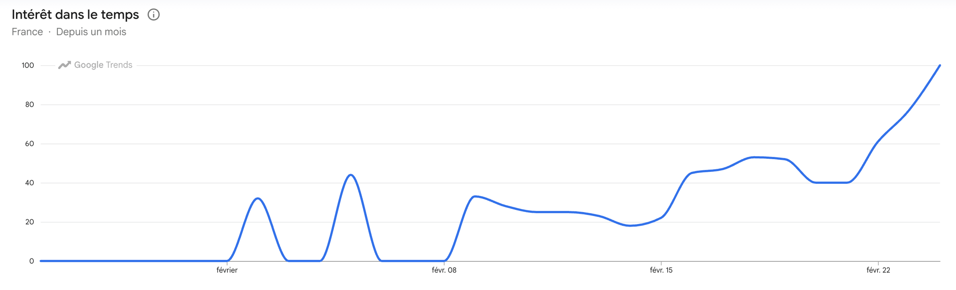Click the "Google Trends" watermark text
Image resolution: width=956 pixels, height=290 pixels.
103,65
